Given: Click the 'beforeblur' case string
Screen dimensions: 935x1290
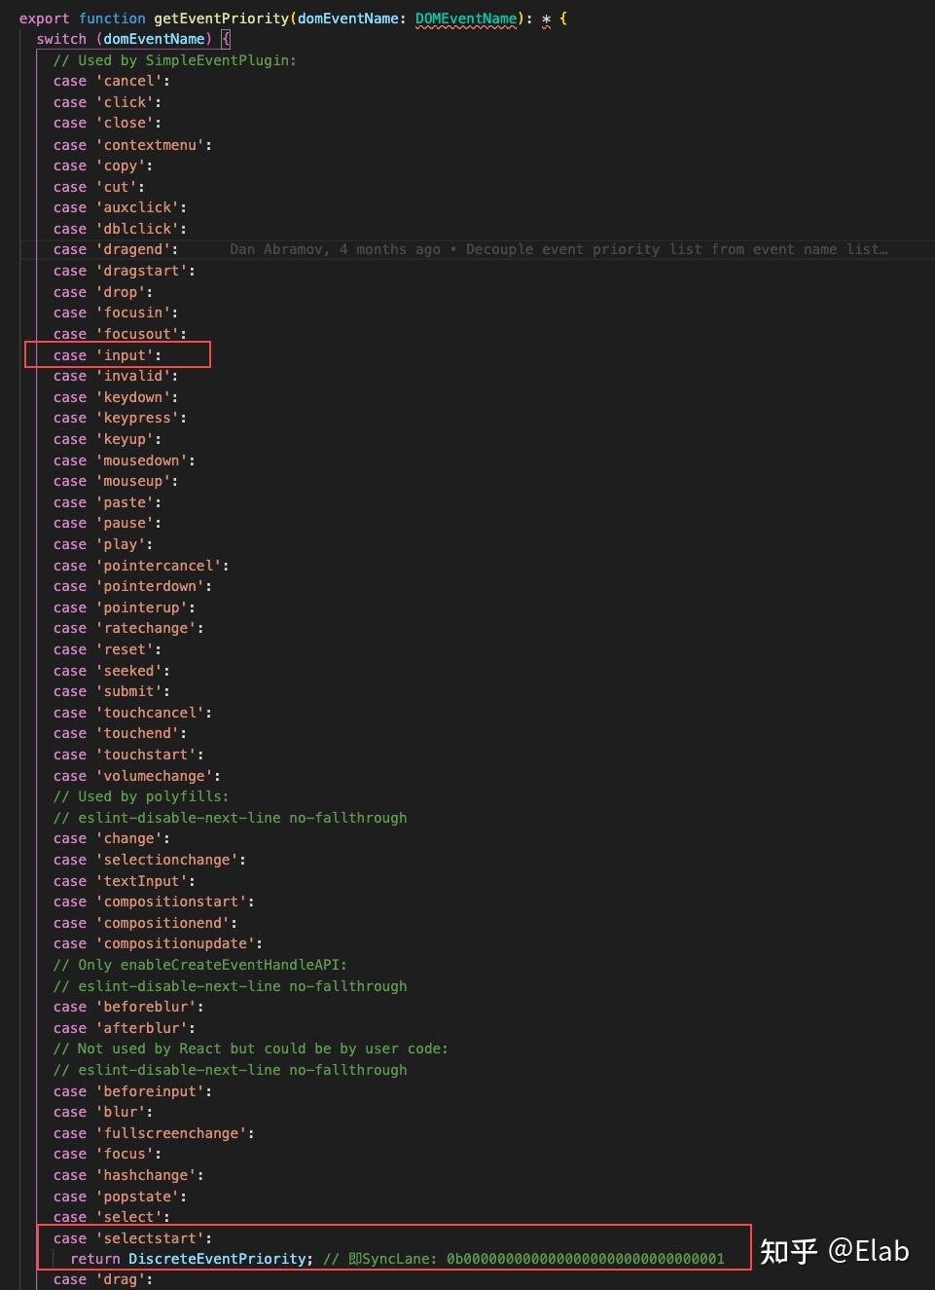Looking at the screenshot, I should [x=149, y=1007].
